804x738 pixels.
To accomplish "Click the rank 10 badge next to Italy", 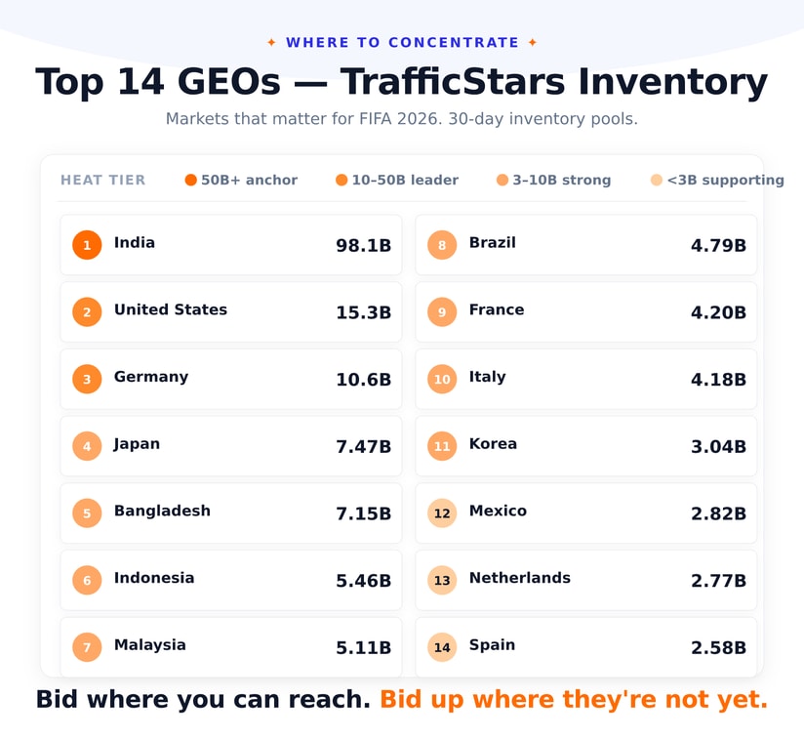I will point(442,379).
